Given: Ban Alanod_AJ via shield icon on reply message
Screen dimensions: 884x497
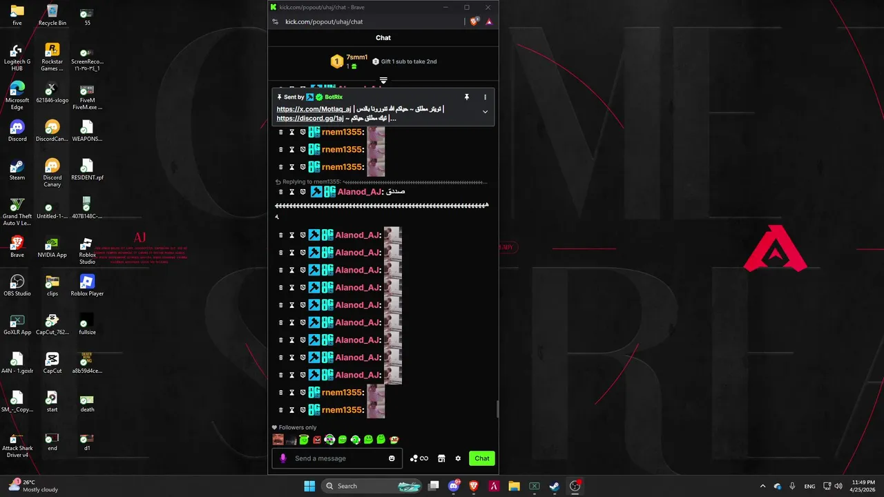Looking at the screenshot, I should pos(302,192).
